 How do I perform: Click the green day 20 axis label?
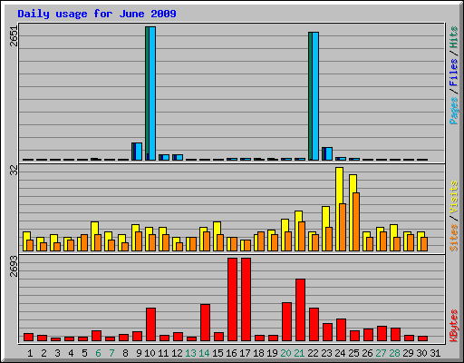(285, 353)
